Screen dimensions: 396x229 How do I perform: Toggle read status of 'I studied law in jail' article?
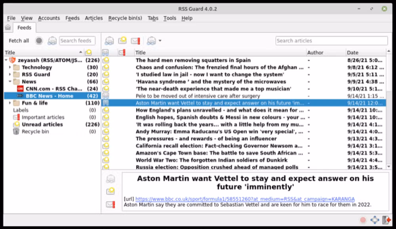click(106, 74)
